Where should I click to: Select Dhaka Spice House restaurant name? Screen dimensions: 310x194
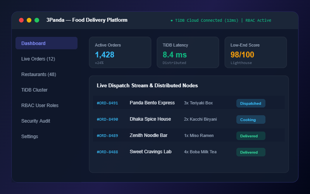pos(150,119)
